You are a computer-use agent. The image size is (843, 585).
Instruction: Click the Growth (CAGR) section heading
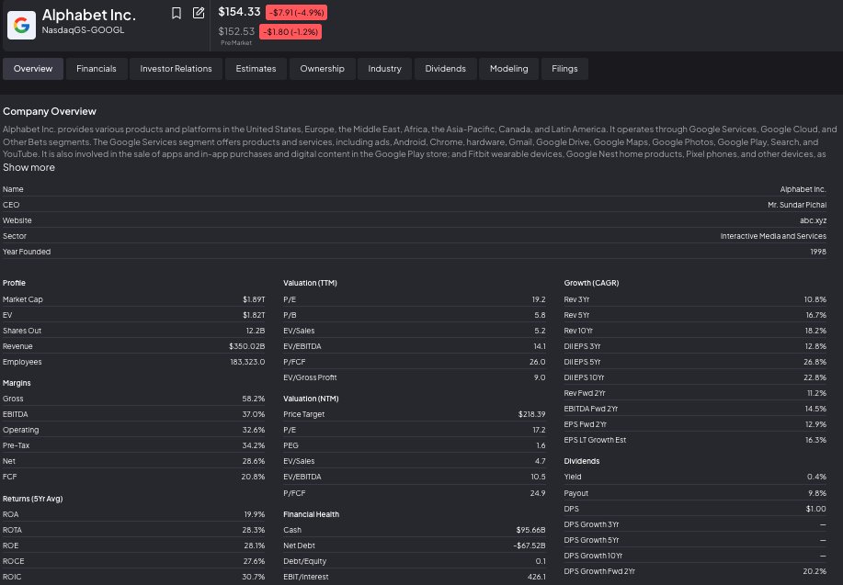(591, 283)
